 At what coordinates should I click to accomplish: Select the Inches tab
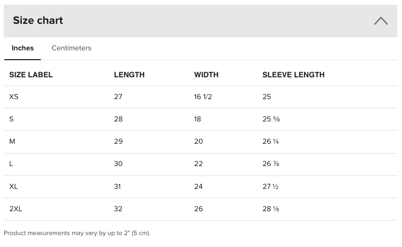22,48
